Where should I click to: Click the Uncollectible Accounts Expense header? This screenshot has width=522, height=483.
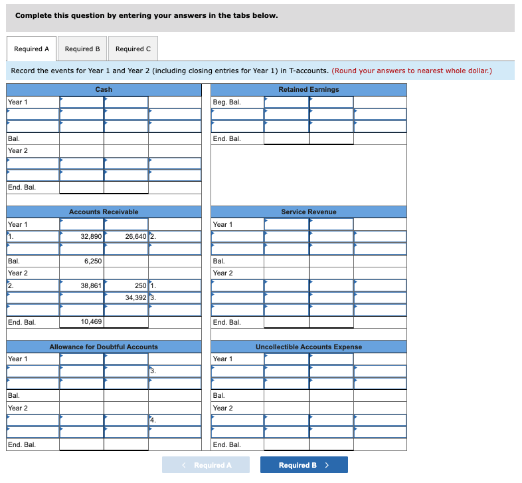pos(309,347)
